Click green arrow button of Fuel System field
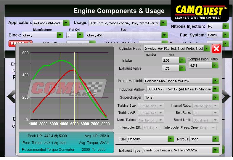This screenshot has width=233, height=160. click(226, 35)
